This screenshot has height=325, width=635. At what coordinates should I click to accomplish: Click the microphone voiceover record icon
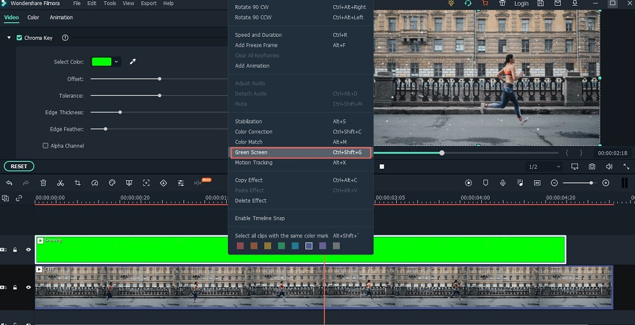[503, 183]
